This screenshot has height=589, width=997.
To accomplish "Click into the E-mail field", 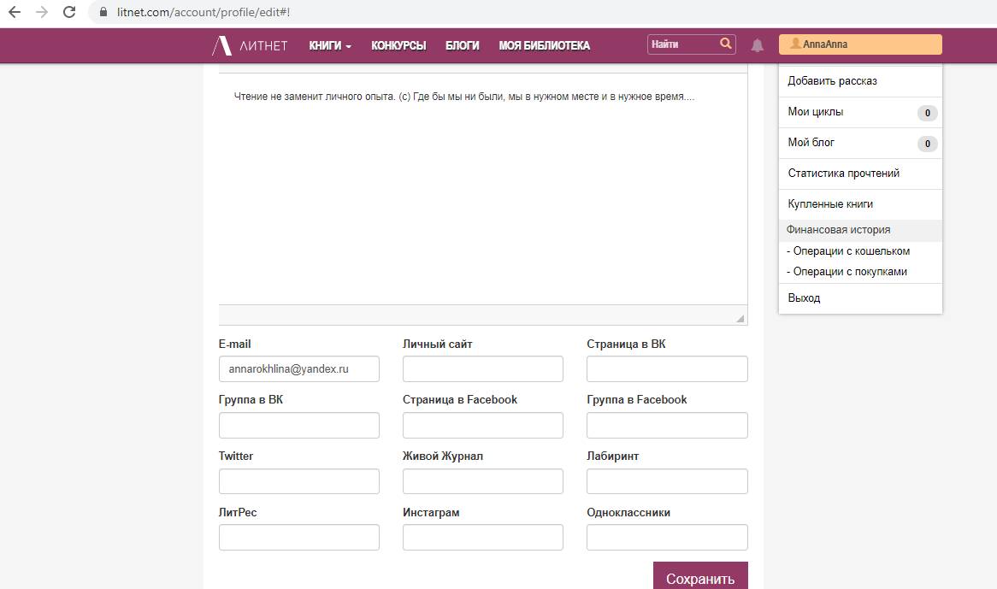I will click(298, 369).
